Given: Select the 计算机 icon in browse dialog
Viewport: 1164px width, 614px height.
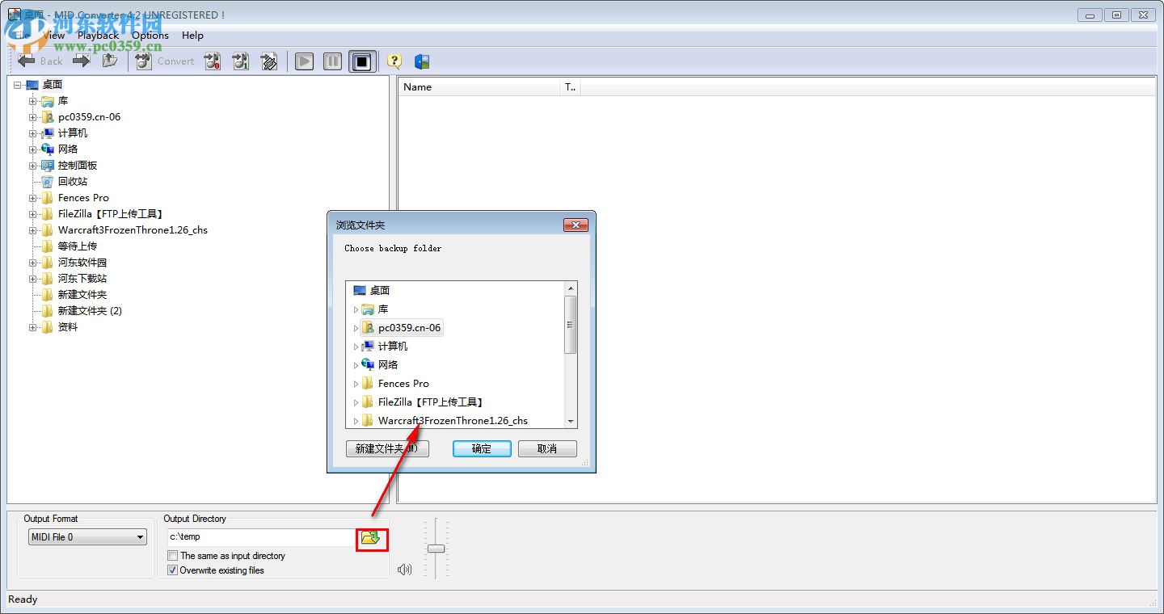Looking at the screenshot, I should [x=368, y=347].
